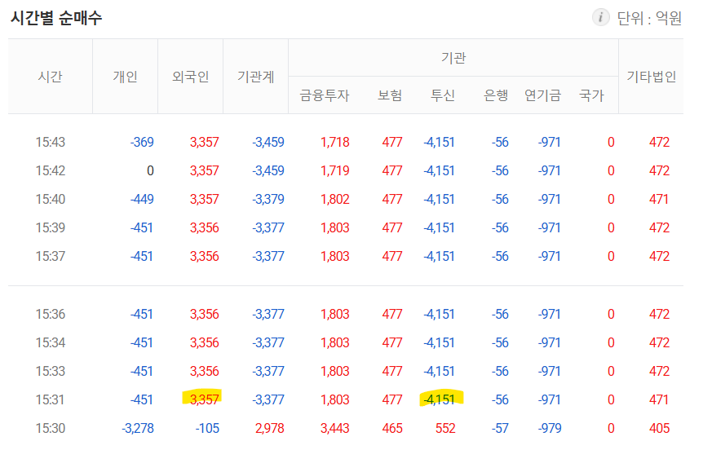Click -57 in the 15:30 row
This screenshot has width=703, height=450.
[500, 429]
